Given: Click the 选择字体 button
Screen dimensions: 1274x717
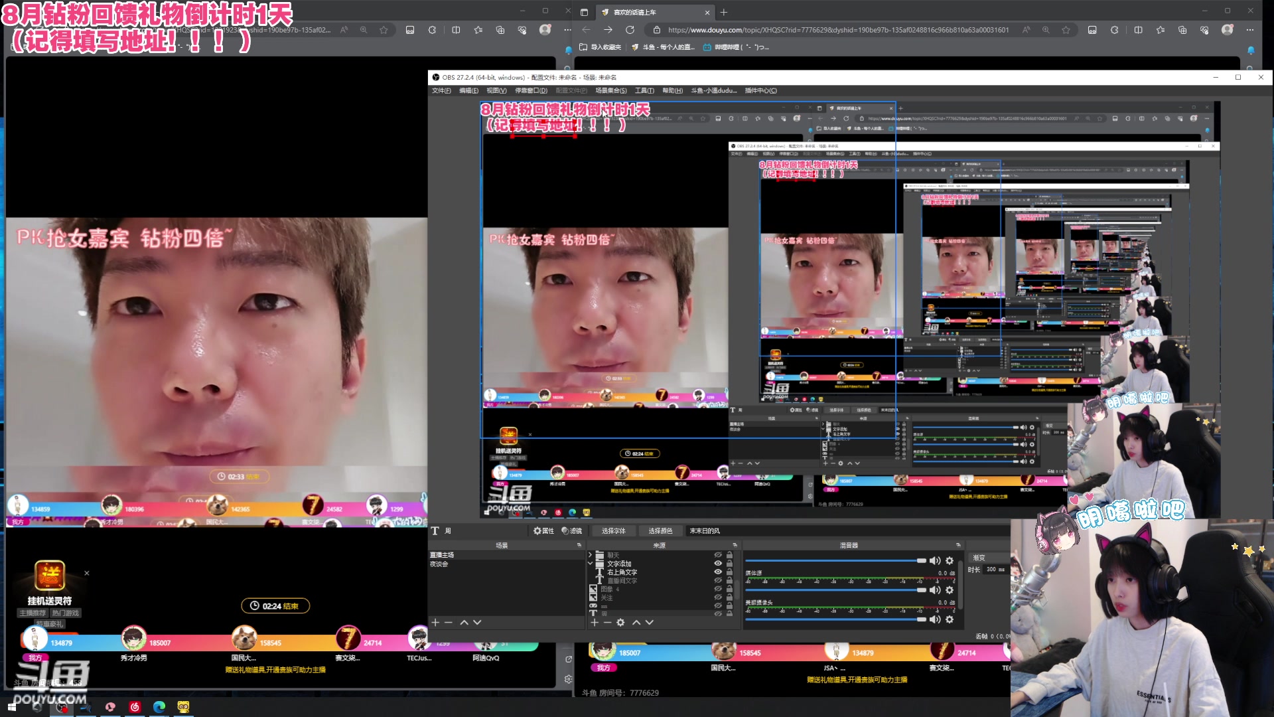Looking at the screenshot, I should tap(613, 530).
